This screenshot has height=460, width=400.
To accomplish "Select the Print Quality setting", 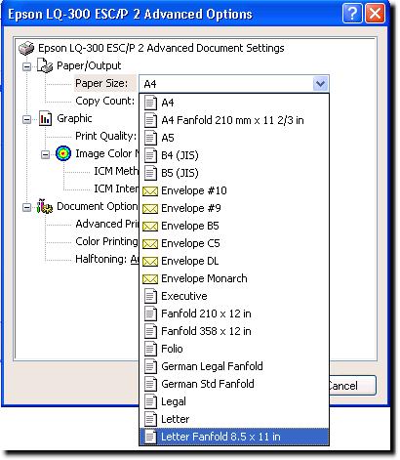I will (106, 136).
